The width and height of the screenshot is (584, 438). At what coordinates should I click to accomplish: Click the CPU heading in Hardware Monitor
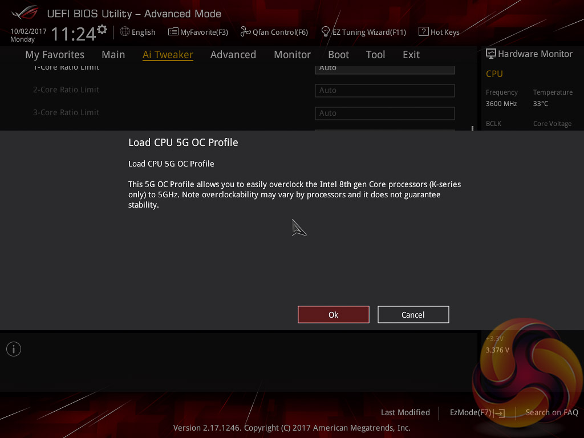coord(494,74)
